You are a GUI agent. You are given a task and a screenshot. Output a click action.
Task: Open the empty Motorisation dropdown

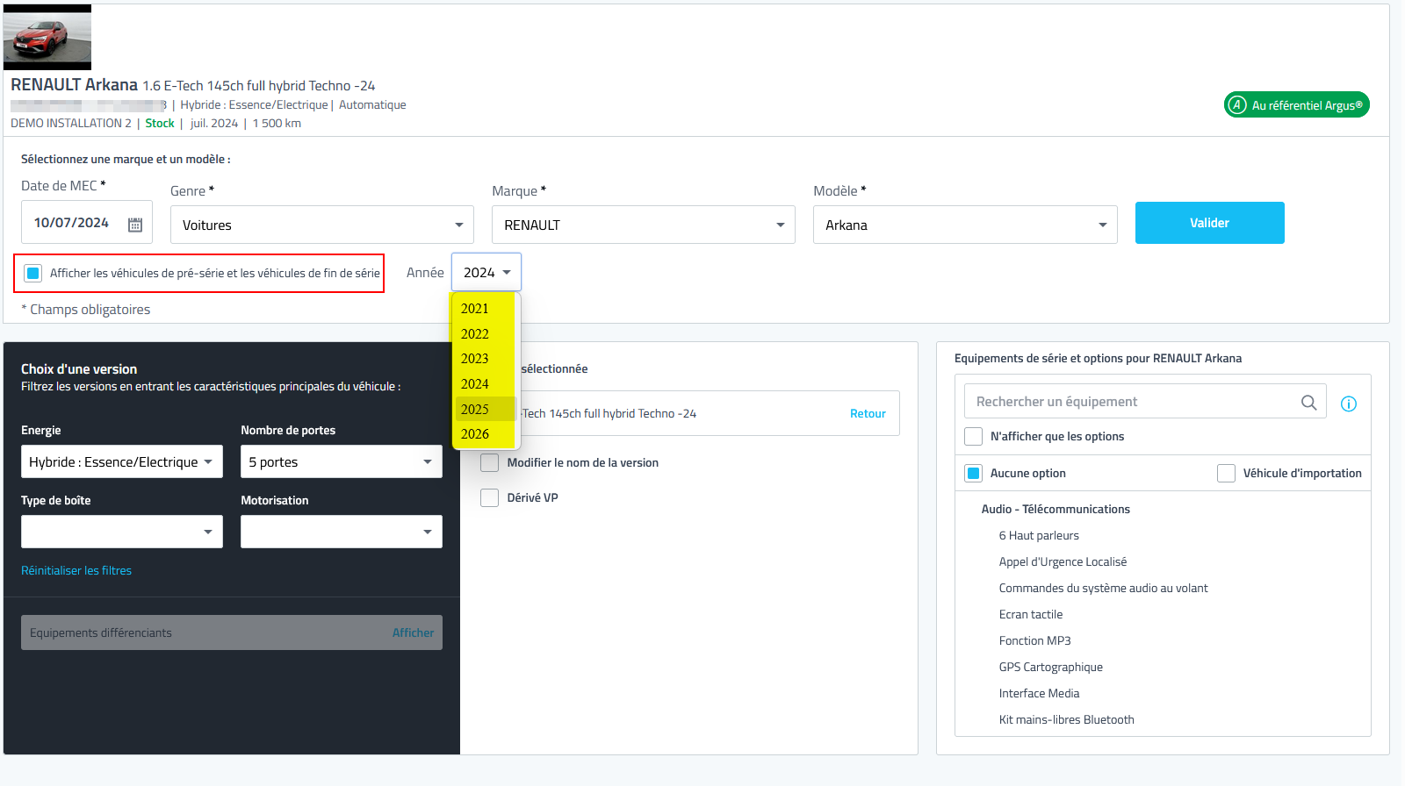tap(342, 532)
